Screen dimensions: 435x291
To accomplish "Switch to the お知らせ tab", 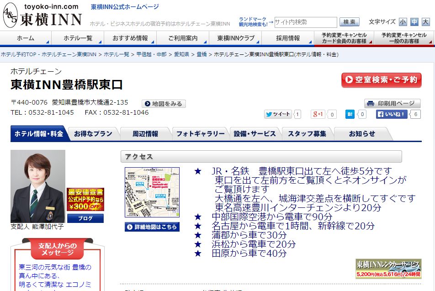I will point(362,134).
